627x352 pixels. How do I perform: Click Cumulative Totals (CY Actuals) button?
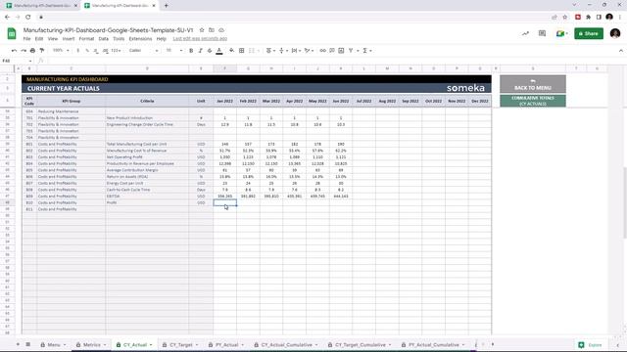point(533,101)
